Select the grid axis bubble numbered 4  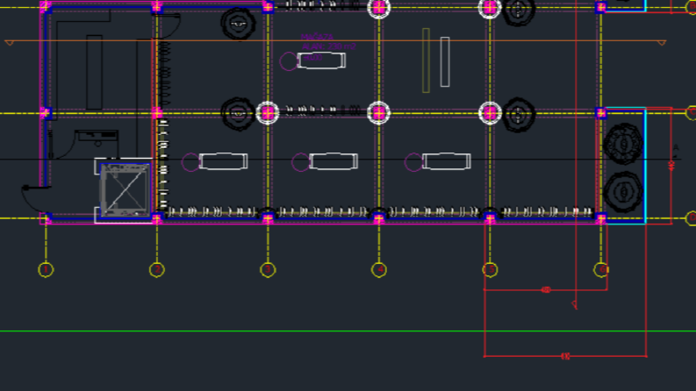click(378, 269)
